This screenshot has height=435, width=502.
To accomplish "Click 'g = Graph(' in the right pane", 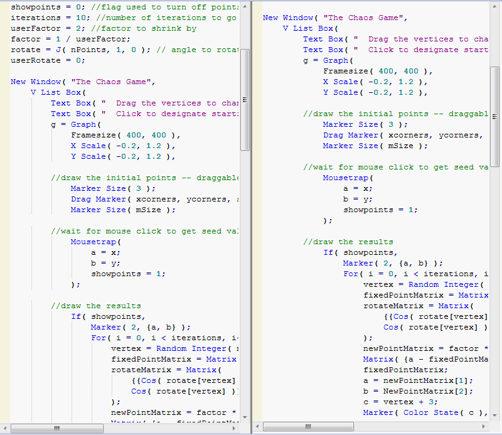I will [x=328, y=60].
